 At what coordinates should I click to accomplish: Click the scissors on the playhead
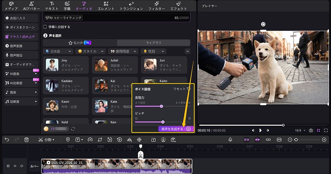(x=141, y=155)
